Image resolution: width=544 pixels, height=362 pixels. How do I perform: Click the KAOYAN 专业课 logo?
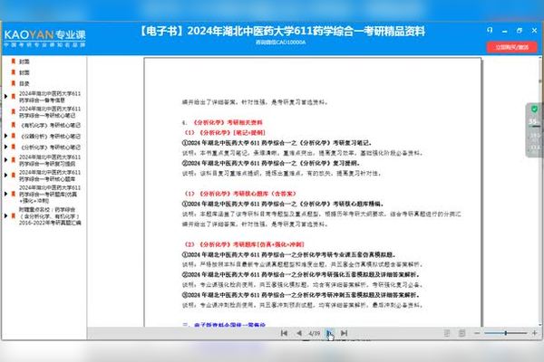[44, 38]
